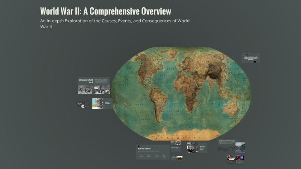Open the slide with black-and-white photo strip
Viewport: 301px width, 169px height.
pyautogui.click(x=197, y=148)
